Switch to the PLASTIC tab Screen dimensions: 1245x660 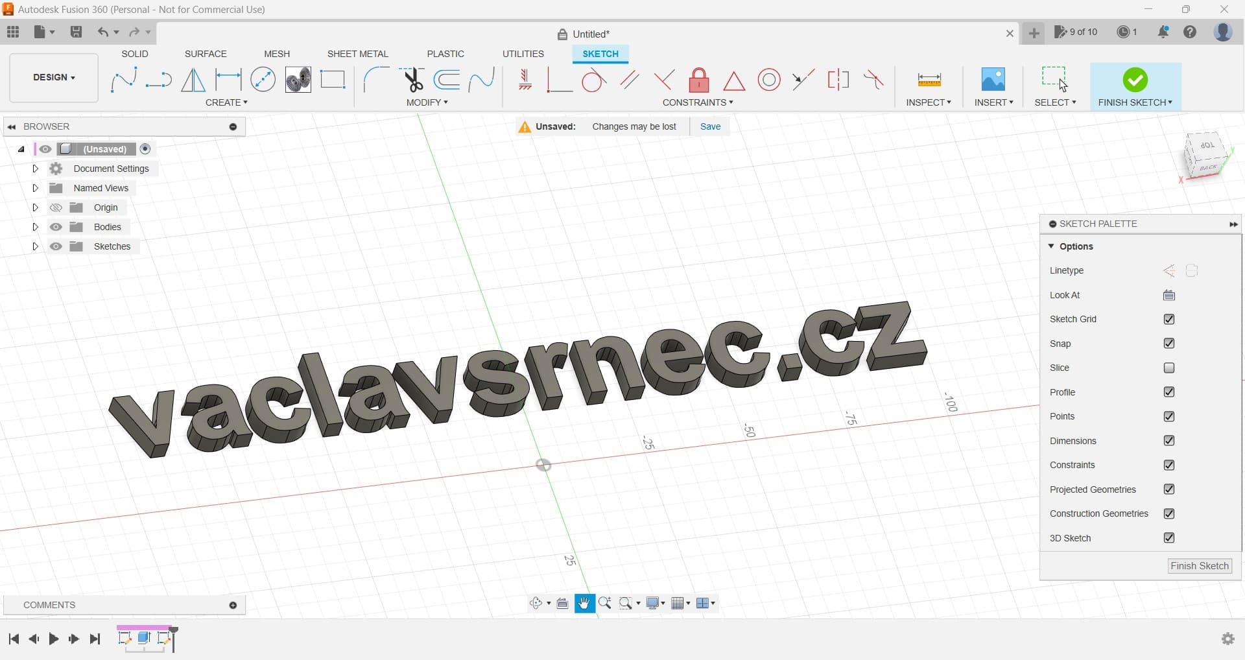[x=445, y=54]
